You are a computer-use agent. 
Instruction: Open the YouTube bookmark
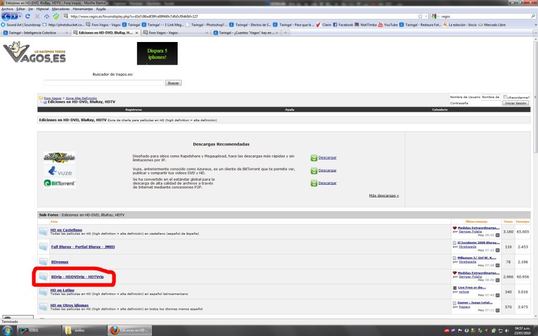[388, 25]
